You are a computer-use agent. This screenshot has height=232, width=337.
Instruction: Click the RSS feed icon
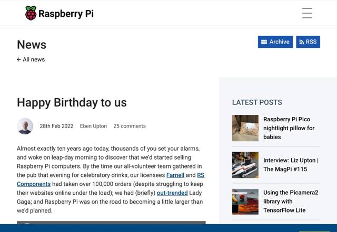tap(302, 42)
